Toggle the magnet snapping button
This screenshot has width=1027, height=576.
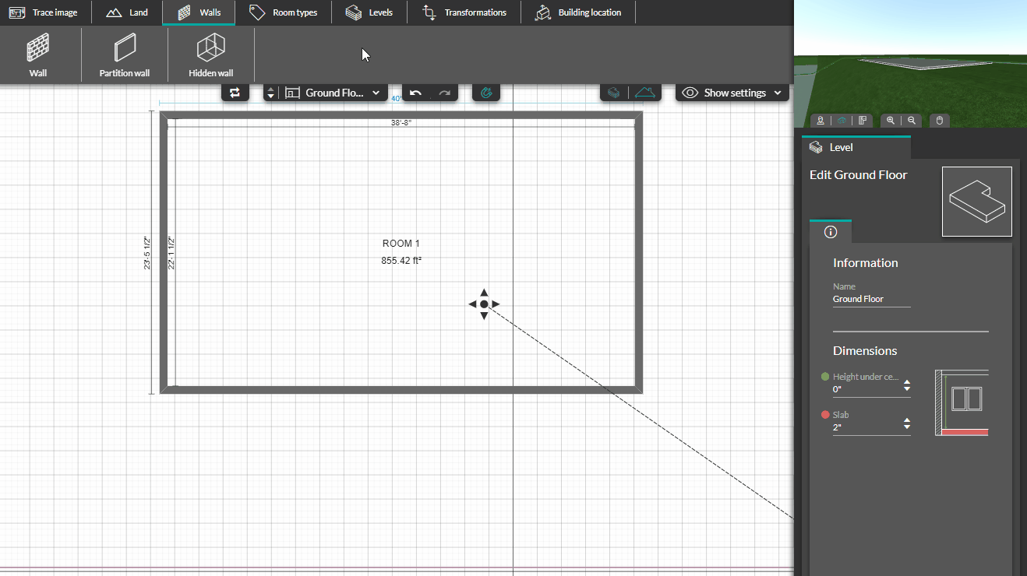pyautogui.click(x=486, y=93)
